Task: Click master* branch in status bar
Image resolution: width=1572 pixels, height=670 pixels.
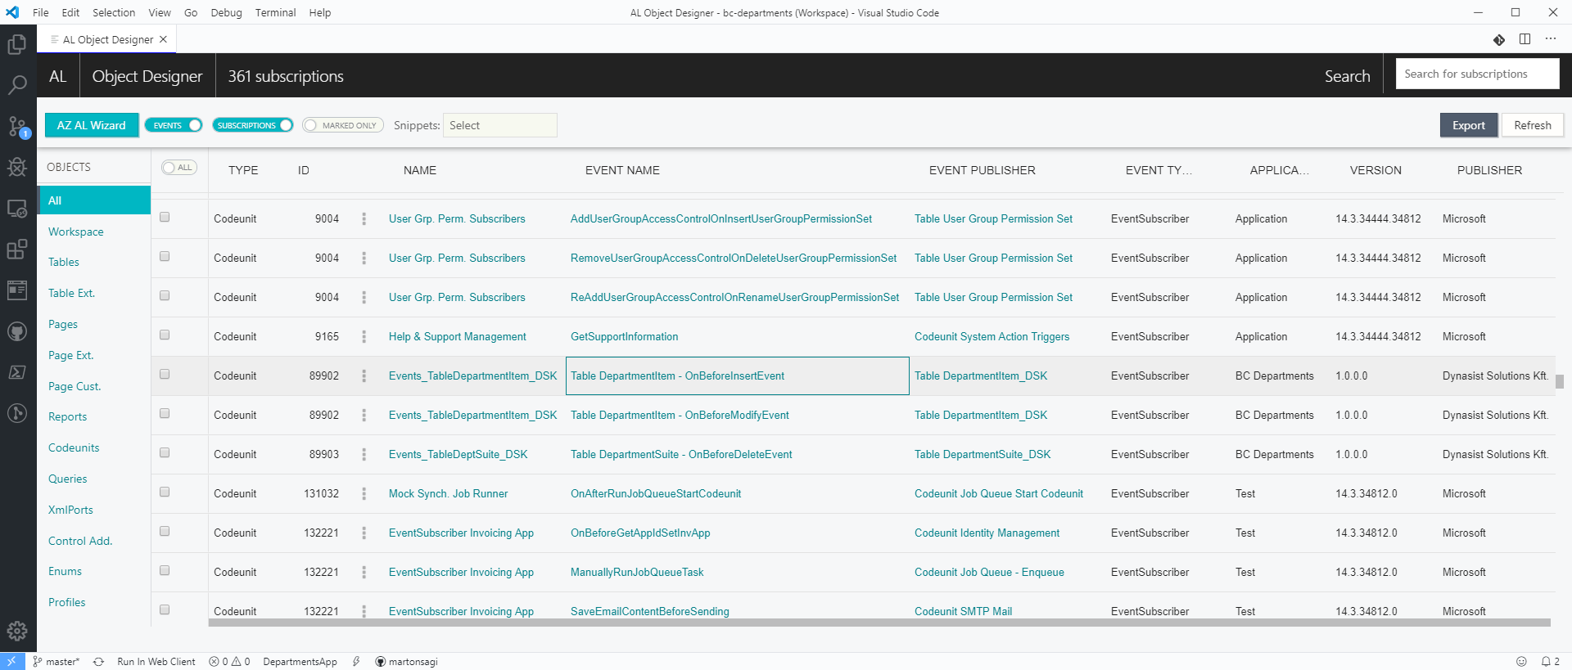Action: coord(56,662)
